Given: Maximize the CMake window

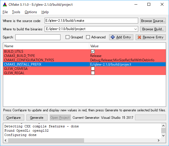Looking at the screenshot, I should point(149,4).
